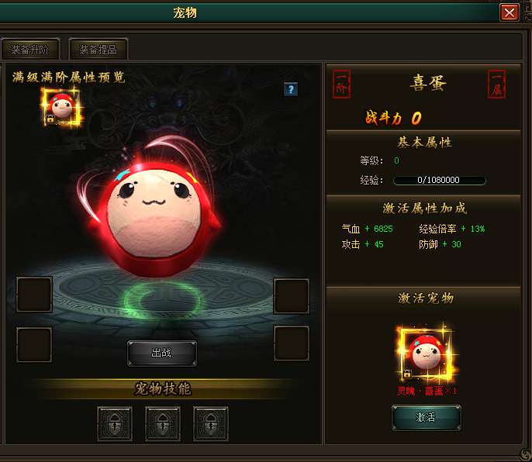This screenshot has width=532, height=462.
Task: Click the 战斗力 combat power value
Action: click(416, 119)
